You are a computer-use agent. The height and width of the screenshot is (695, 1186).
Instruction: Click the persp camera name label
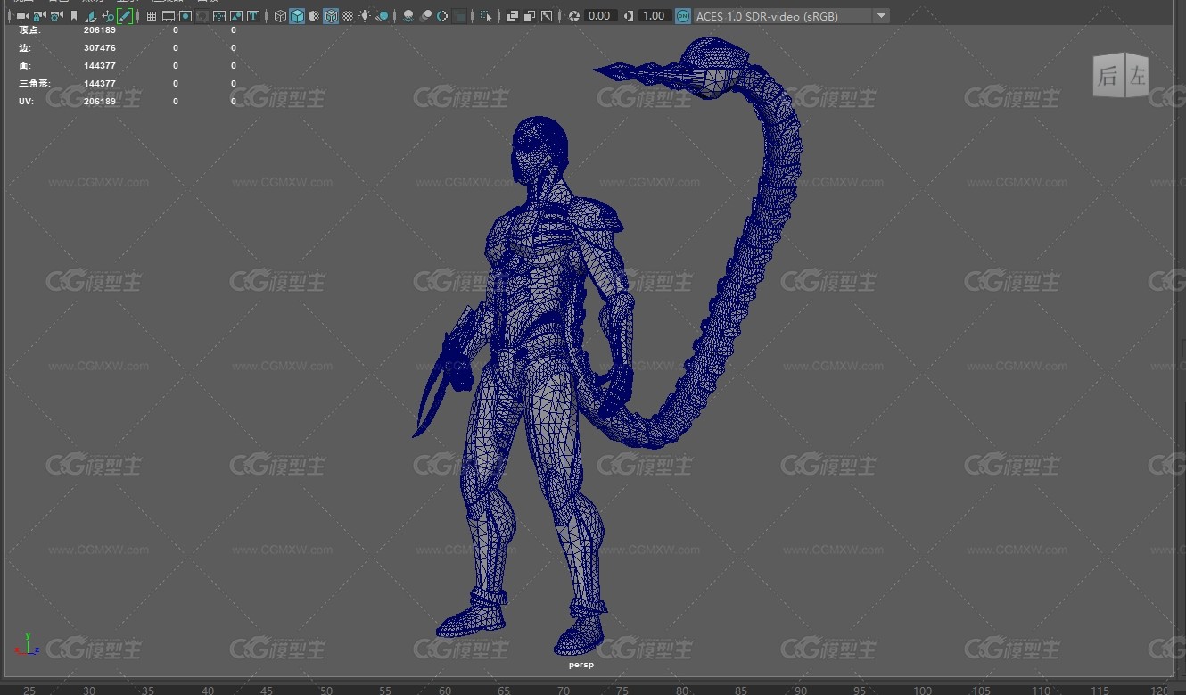point(581,665)
